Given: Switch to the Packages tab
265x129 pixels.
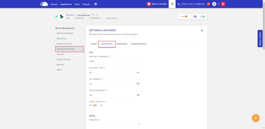Looking at the screenshot, I should (122, 44).
